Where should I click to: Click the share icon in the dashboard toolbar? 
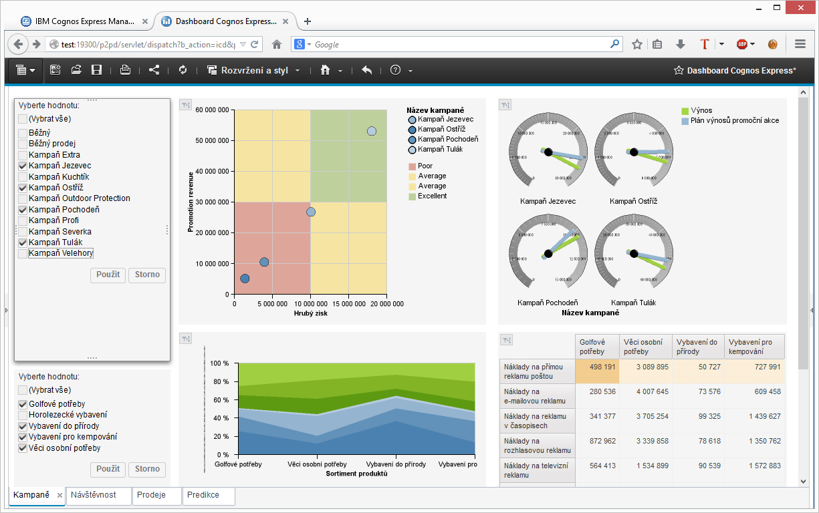154,70
